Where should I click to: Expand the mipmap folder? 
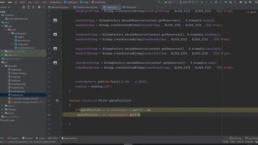tap(2, 109)
